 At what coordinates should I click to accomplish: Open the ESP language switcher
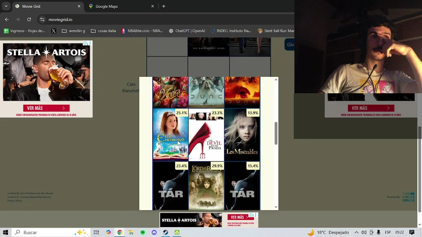tap(388, 232)
